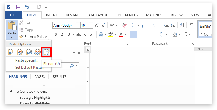Click Text Effects glowing A icon

pyautogui.click(x=101, y=34)
